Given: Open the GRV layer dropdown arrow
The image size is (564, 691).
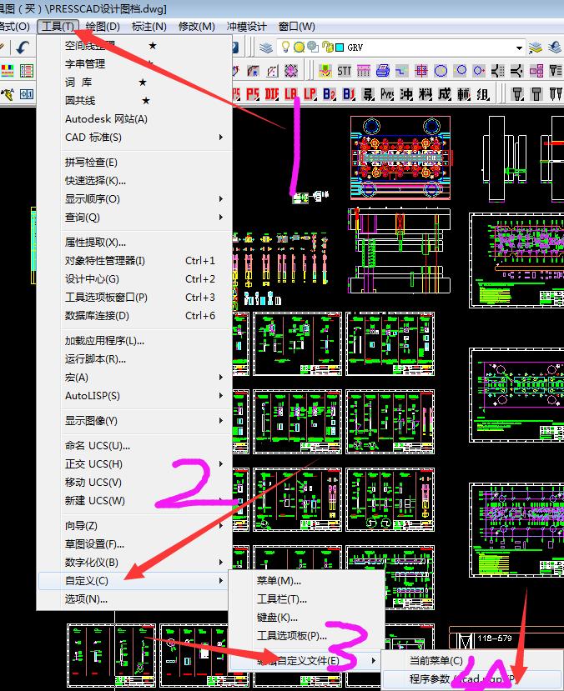Looking at the screenshot, I should tap(519, 48).
